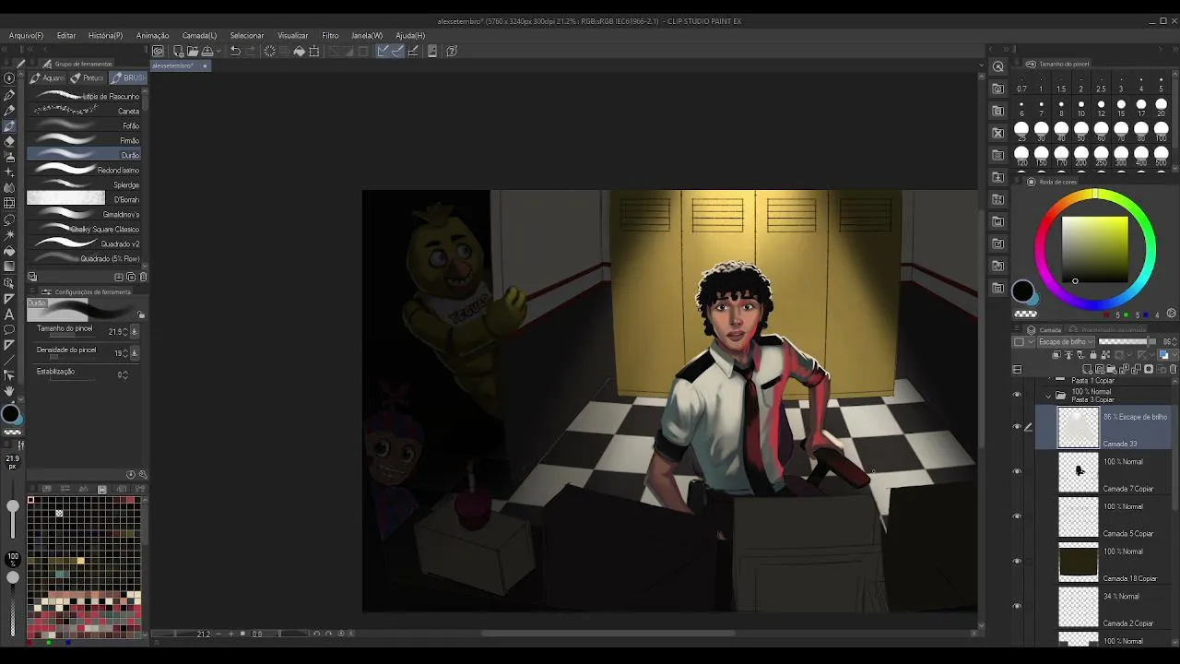Click the Clear (spinner) icon in command bar
Screen dimensions: 1180x664
(x=269, y=51)
